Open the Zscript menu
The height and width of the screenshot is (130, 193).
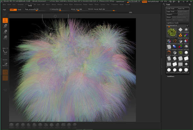[x=128, y=4]
